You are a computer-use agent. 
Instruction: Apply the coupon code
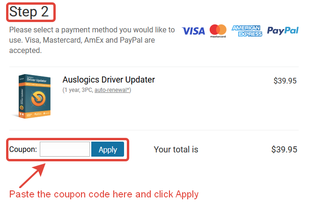click(108, 149)
